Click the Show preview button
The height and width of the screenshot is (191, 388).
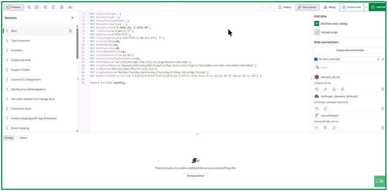[196, 176]
